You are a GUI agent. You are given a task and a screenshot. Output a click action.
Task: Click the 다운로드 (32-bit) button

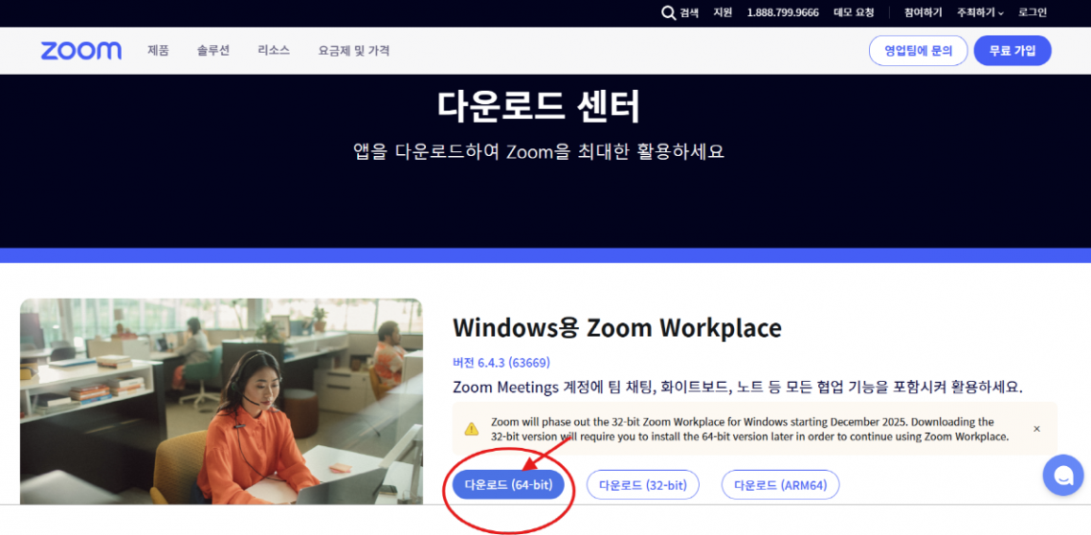pos(643,485)
